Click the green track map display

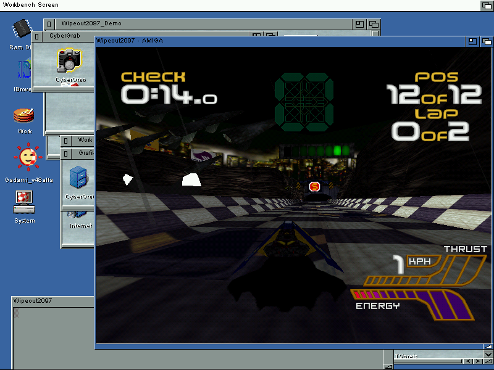click(x=304, y=102)
